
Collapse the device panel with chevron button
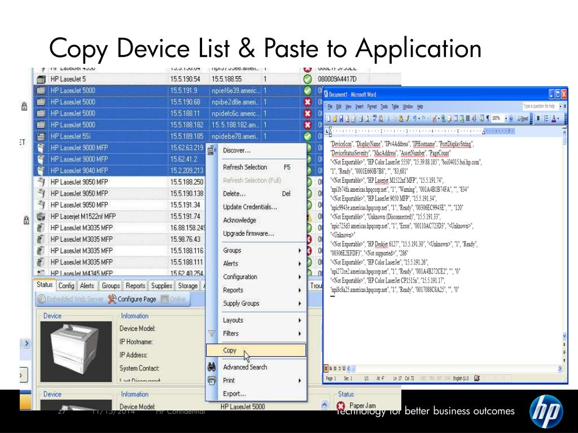(x=324, y=404)
